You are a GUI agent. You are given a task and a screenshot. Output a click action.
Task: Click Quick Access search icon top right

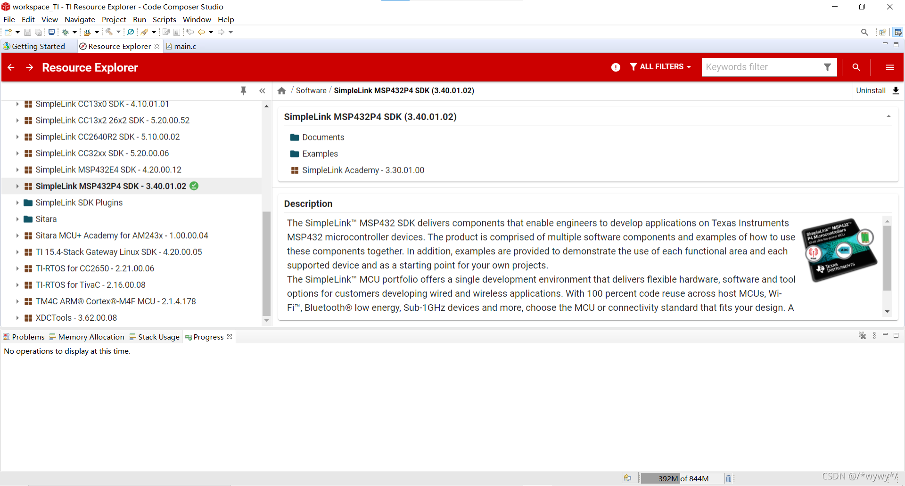pyautogui.click(x=864, y=32)
